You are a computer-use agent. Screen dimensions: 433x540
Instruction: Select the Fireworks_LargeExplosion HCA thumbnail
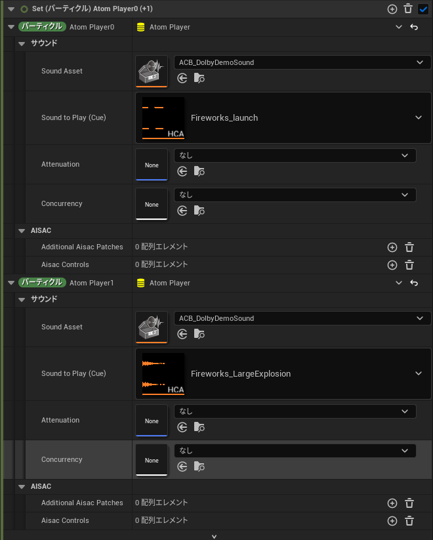click(x=163, y=373)
